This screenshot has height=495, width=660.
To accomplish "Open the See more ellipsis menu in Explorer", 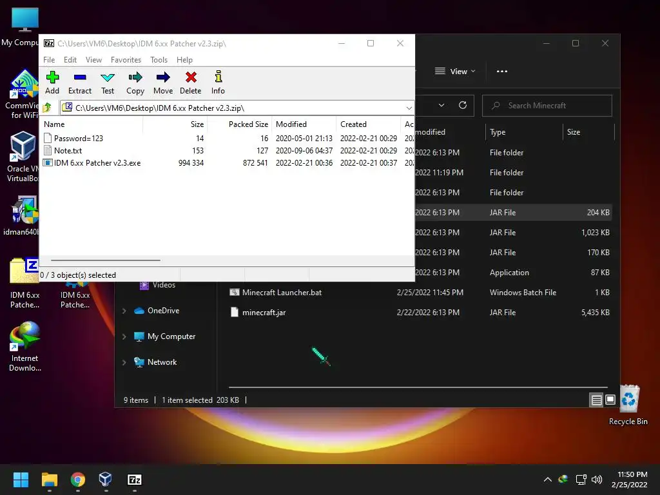I will click(501, 71).
